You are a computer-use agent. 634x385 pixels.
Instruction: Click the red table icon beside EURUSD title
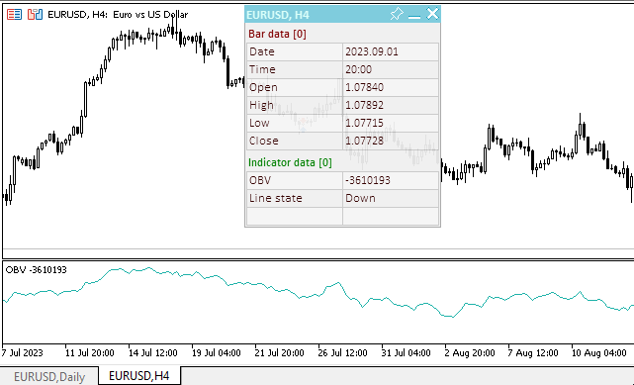(x=14, y=15)
